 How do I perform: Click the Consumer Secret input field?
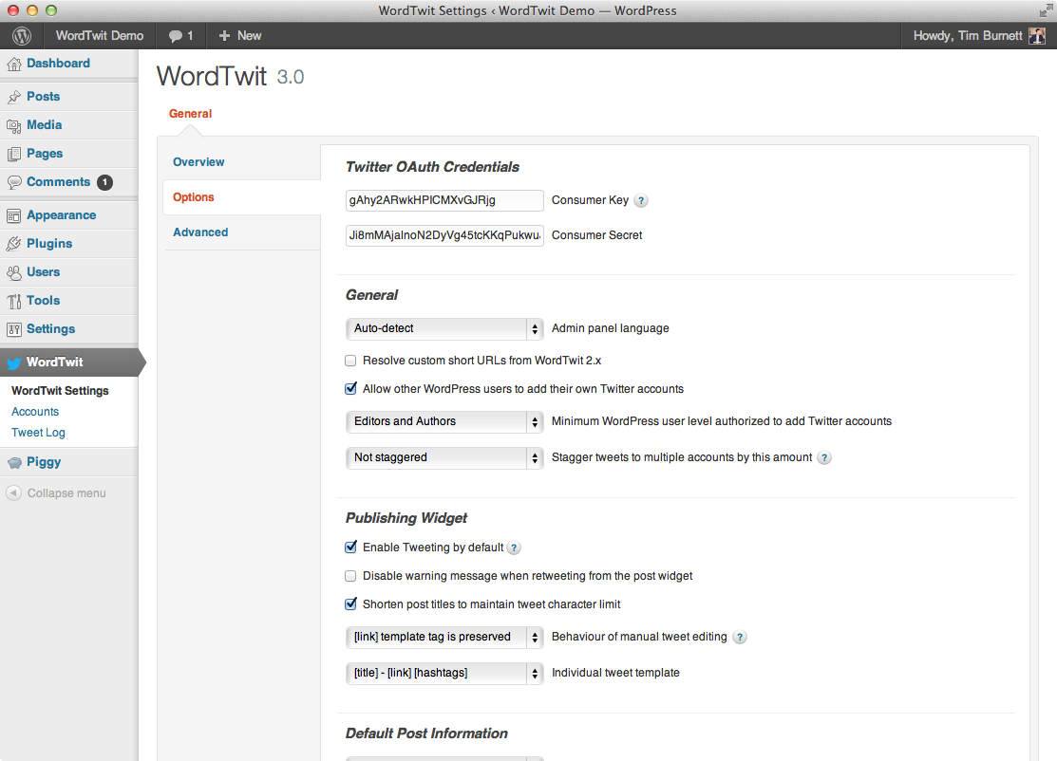[444, 235]
